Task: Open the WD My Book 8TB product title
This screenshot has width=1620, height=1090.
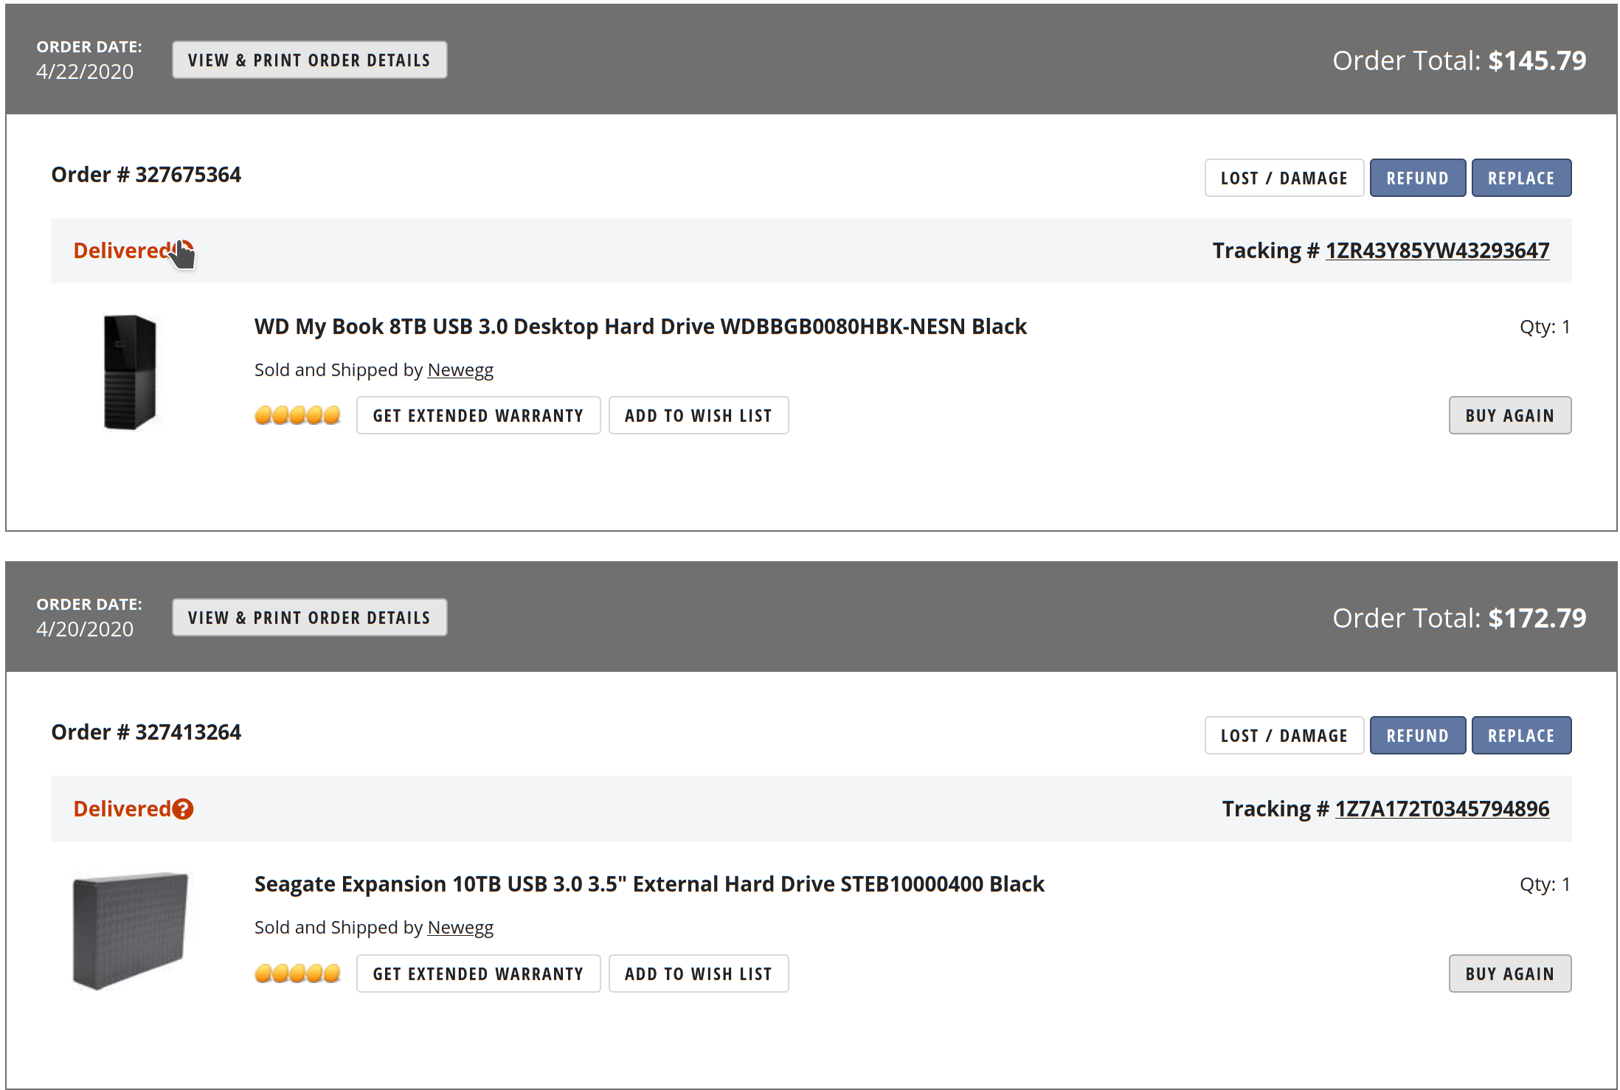Action: 640,327
